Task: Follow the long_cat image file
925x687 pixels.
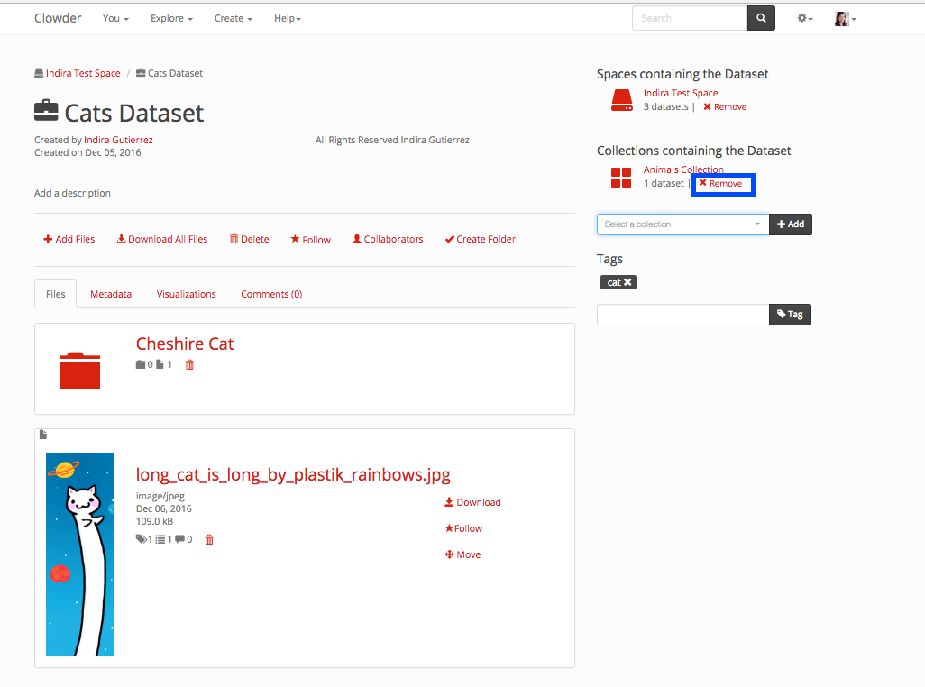Action: point(463,528)
